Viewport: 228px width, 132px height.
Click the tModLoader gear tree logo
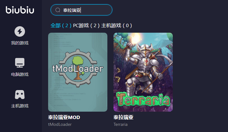(78, 68)
